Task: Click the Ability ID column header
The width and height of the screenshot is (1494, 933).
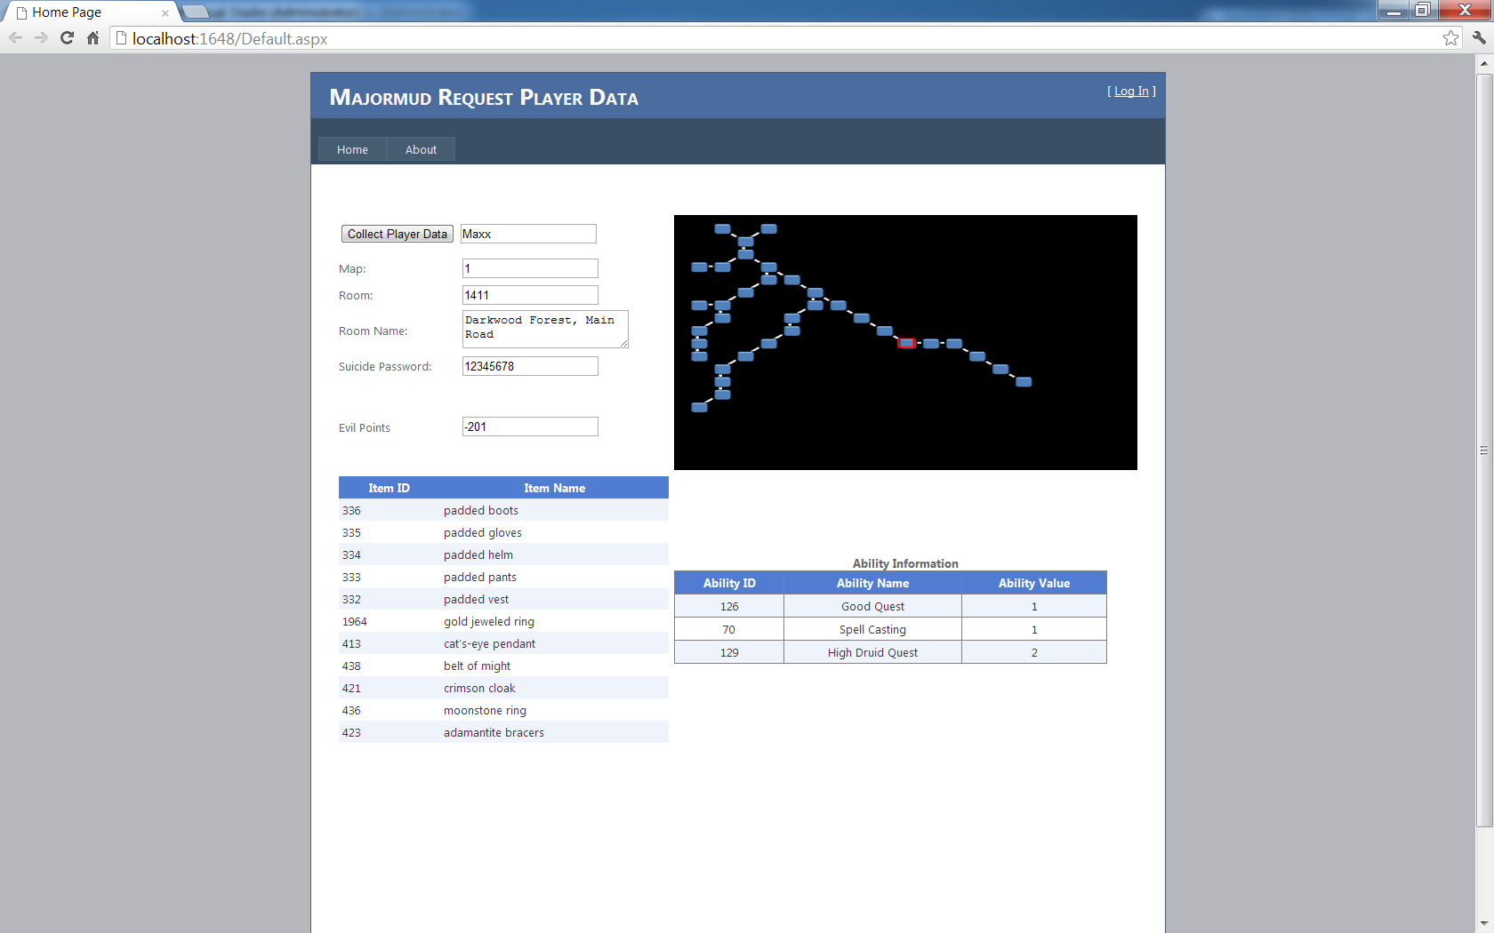Action: coord(729,583)
